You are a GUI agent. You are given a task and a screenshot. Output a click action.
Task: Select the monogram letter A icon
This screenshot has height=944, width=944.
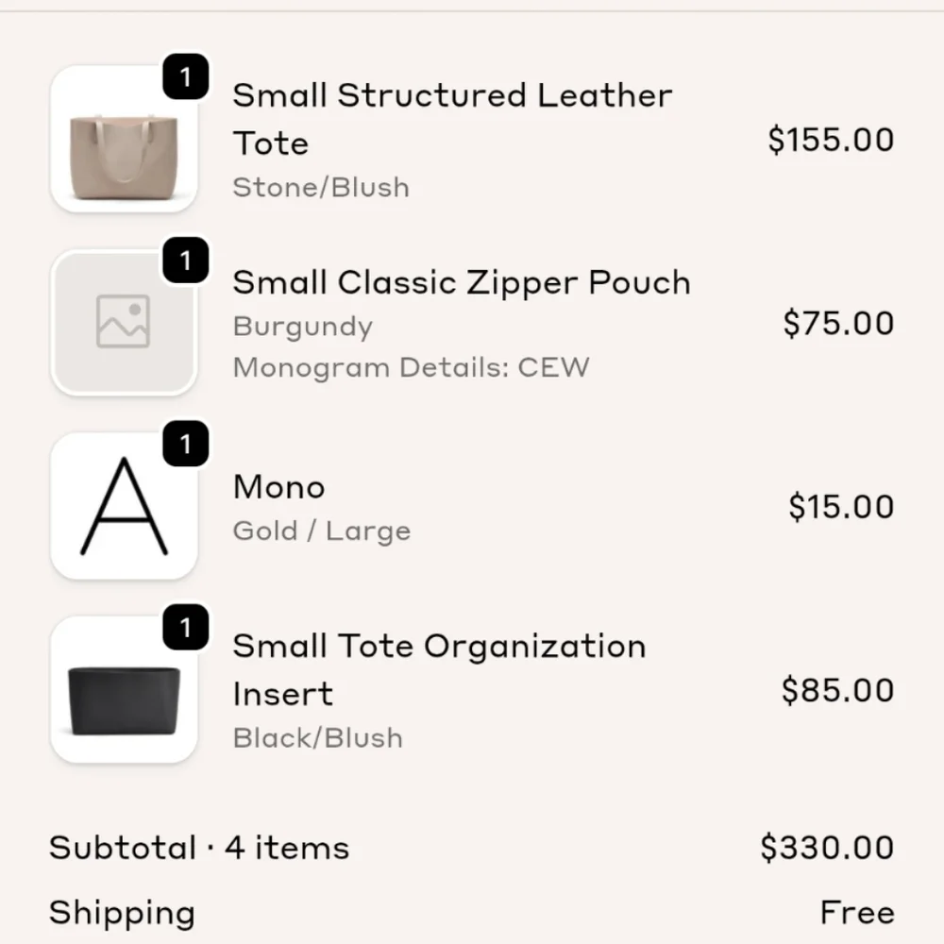coord(126,505)
